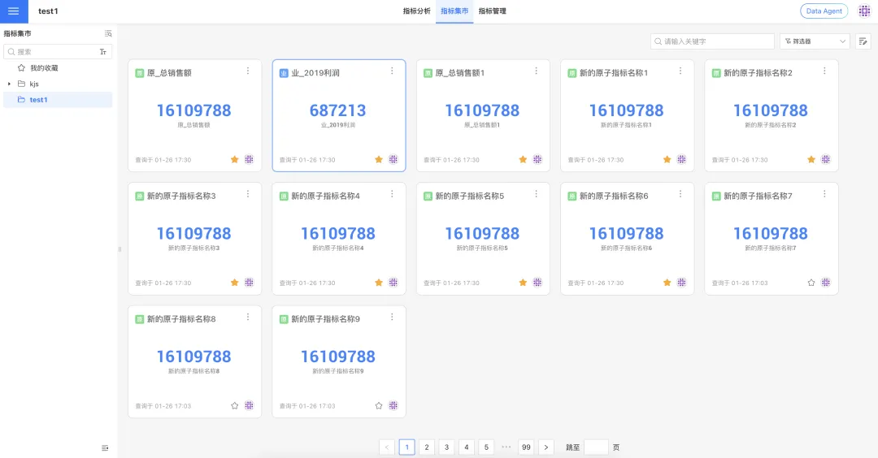Open more options for 业_2019利润 card

coord(392,71)
